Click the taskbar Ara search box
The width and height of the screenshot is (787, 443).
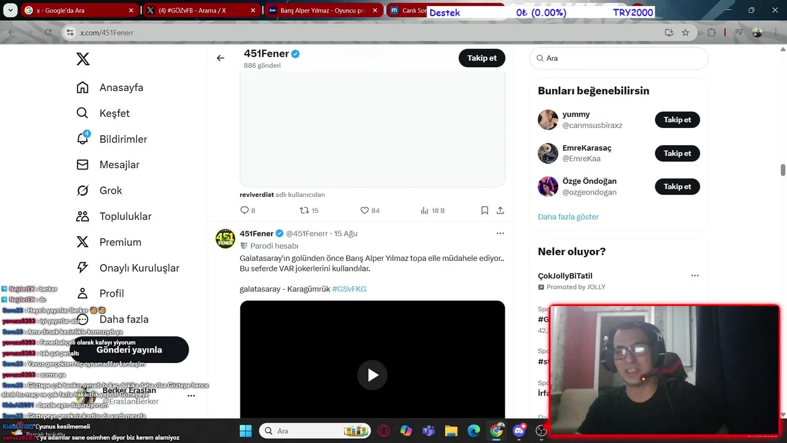pyautogui.click(x=315, y=431)
